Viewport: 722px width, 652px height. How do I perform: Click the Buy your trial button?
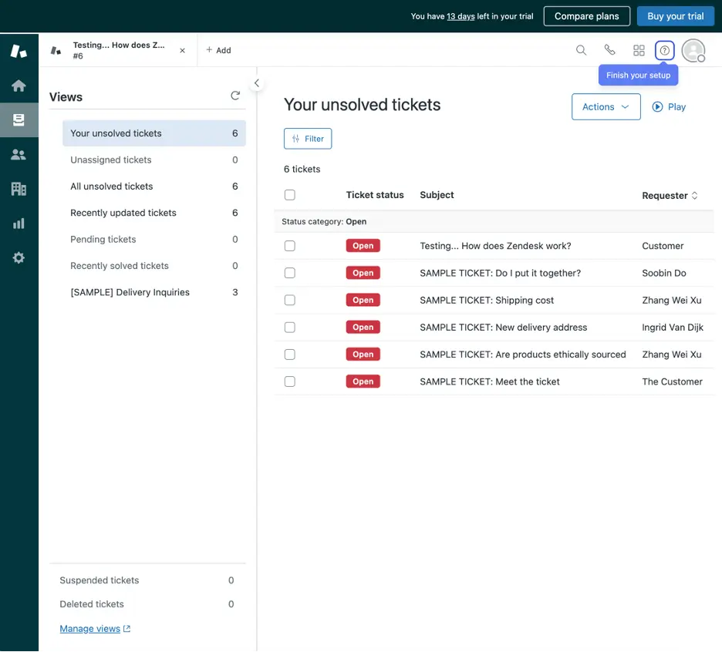675,15
